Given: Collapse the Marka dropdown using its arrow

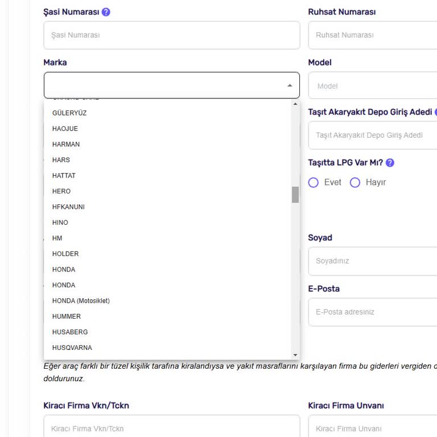Looking at the screenshot, I should (x=290, y=85).
